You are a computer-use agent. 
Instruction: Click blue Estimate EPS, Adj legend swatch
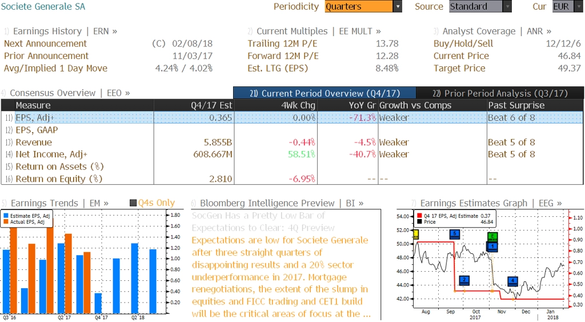point(6,216)
